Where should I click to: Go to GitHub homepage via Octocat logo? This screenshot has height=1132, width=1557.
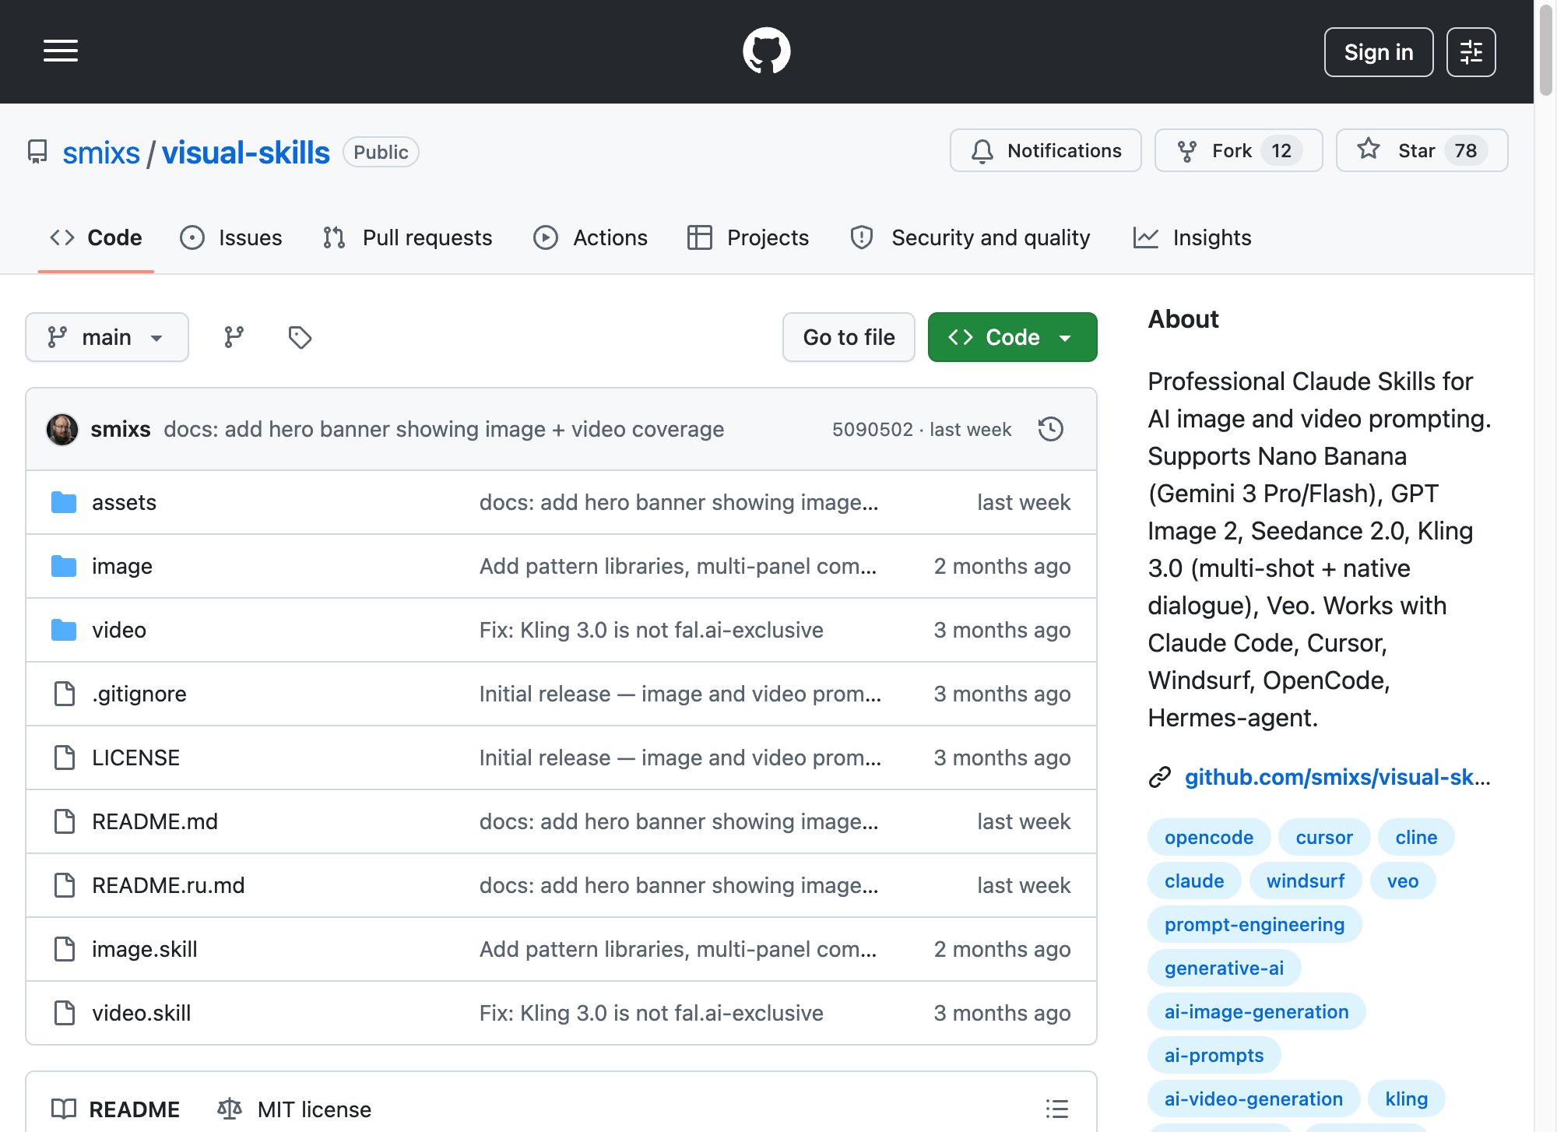coord(767,51)
